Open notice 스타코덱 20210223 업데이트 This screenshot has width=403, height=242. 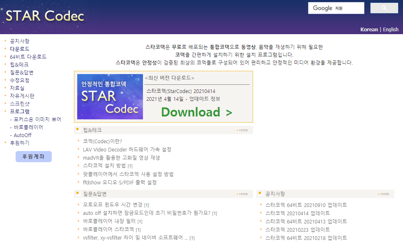pos(297,230)
